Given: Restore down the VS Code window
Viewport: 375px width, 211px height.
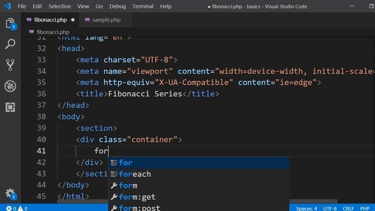Looking at the screenshot, I should [x=371, y=6].
